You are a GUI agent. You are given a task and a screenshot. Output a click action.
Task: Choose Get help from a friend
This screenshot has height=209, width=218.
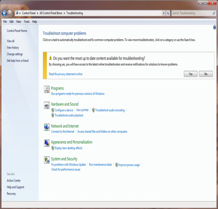[x=17, y=61]
